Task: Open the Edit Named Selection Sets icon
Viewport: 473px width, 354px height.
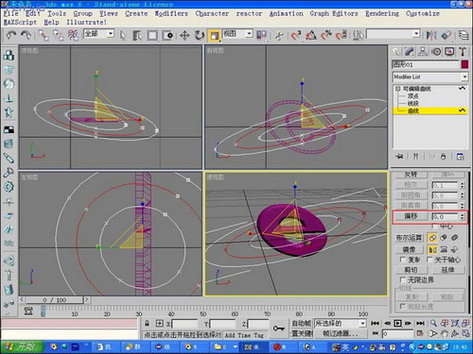Action: [x=358, y=35]
